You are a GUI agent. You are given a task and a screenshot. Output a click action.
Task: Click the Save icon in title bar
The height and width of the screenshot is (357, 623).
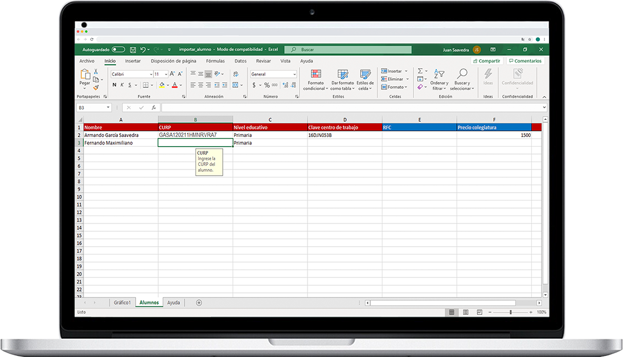[133, 50]
